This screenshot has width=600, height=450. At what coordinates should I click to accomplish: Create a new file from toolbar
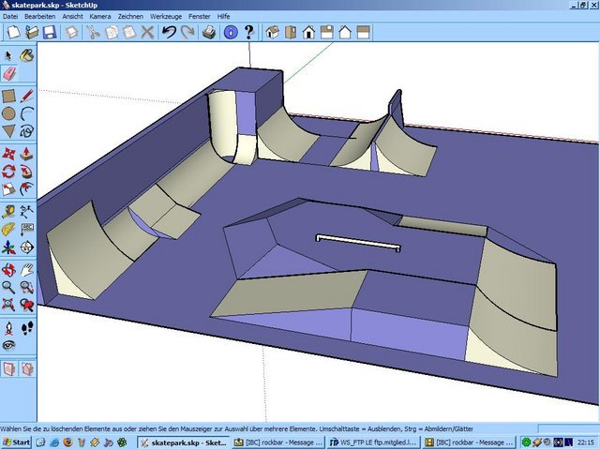coord(14,32)
